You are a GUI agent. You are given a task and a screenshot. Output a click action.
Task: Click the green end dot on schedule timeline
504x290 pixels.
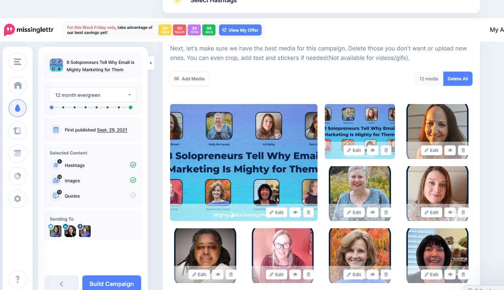[x=131, y=107]
